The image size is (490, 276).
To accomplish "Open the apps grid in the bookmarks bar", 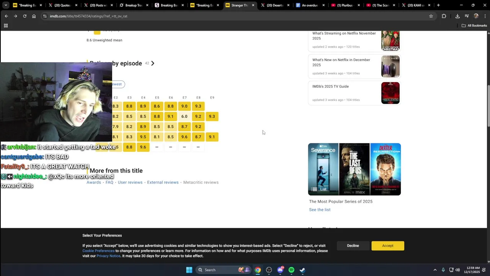I will coord(6,25).
